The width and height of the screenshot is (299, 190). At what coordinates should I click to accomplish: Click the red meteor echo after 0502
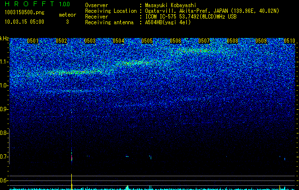[x=72, y=158]
